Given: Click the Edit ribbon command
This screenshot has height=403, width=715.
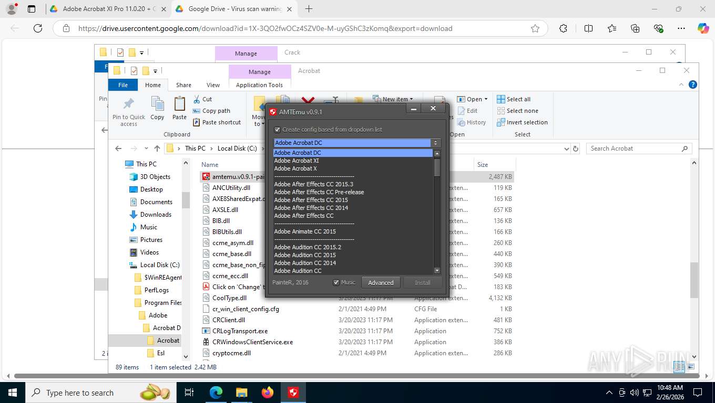Looking at the screenshot, I should (467, 111).
